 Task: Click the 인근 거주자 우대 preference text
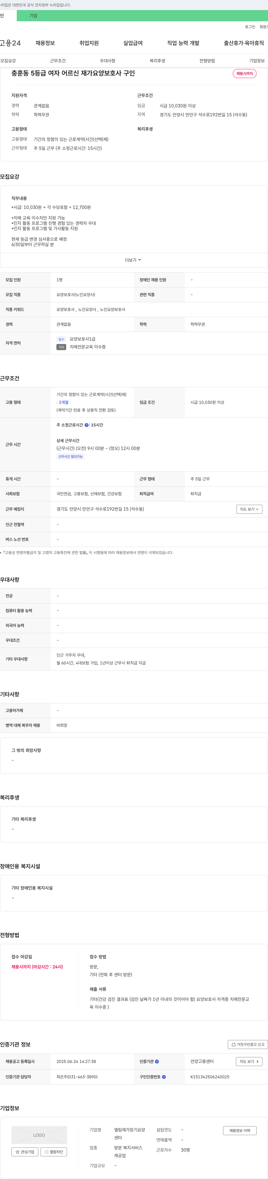[x=71, y=655]
